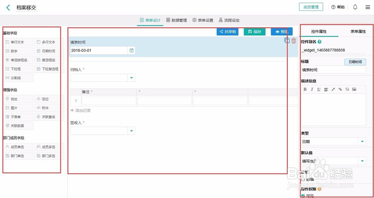Add 单选按钮组 field widget
This screenshot has height=198, width=374.
(18, 60)
